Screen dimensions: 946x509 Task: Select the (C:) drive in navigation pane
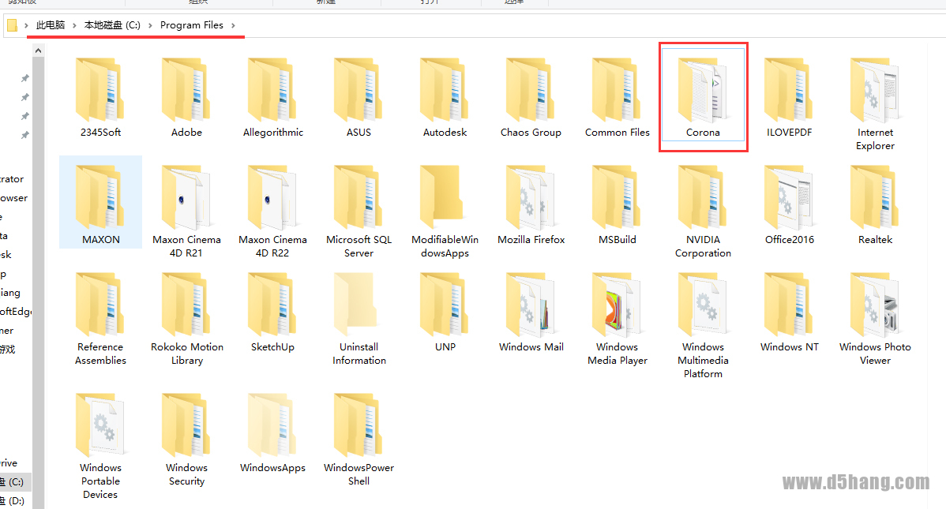pos(12,482)
